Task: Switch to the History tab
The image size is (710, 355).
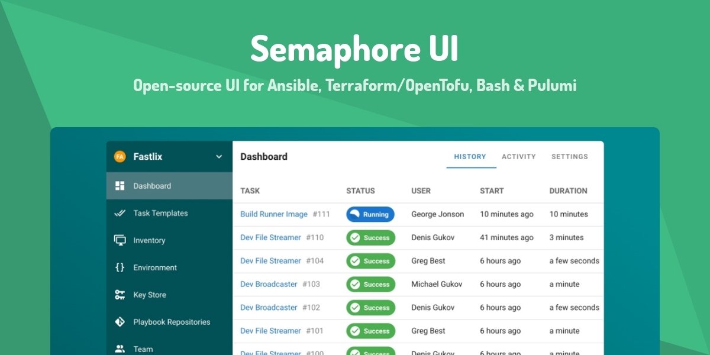Action: pyautogui.click(x=470, y=157)
